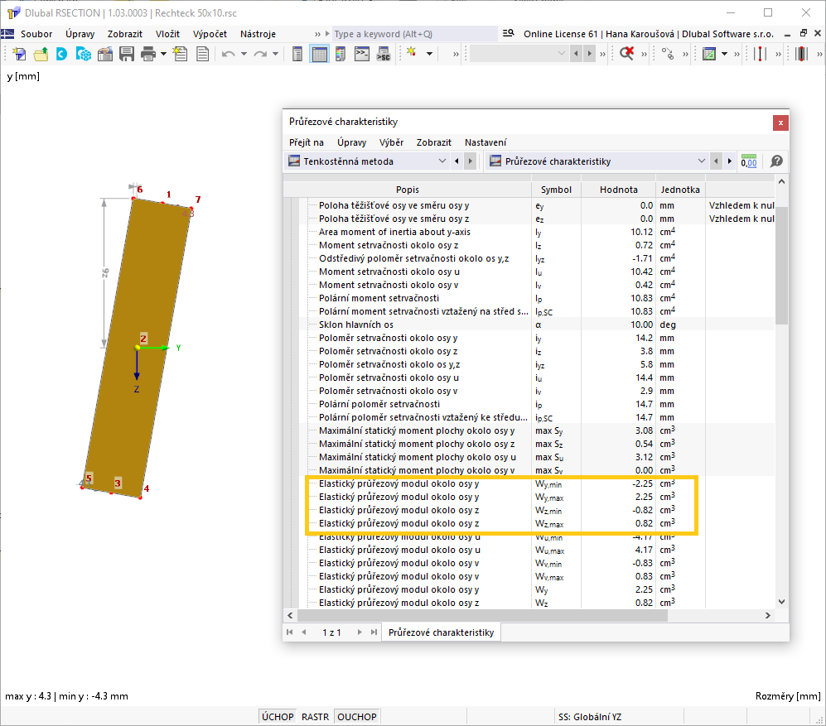Screen dimensions: 826x726
Task: Open the empty load case combo box
Action: click(x=519, y=54)
